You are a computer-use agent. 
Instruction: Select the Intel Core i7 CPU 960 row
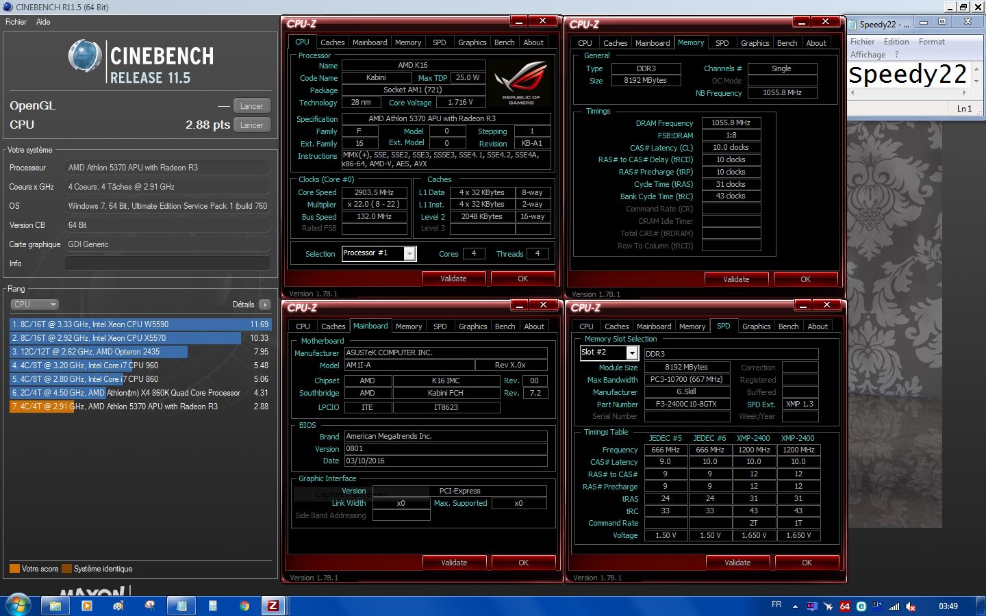click(x=140, y=365)
